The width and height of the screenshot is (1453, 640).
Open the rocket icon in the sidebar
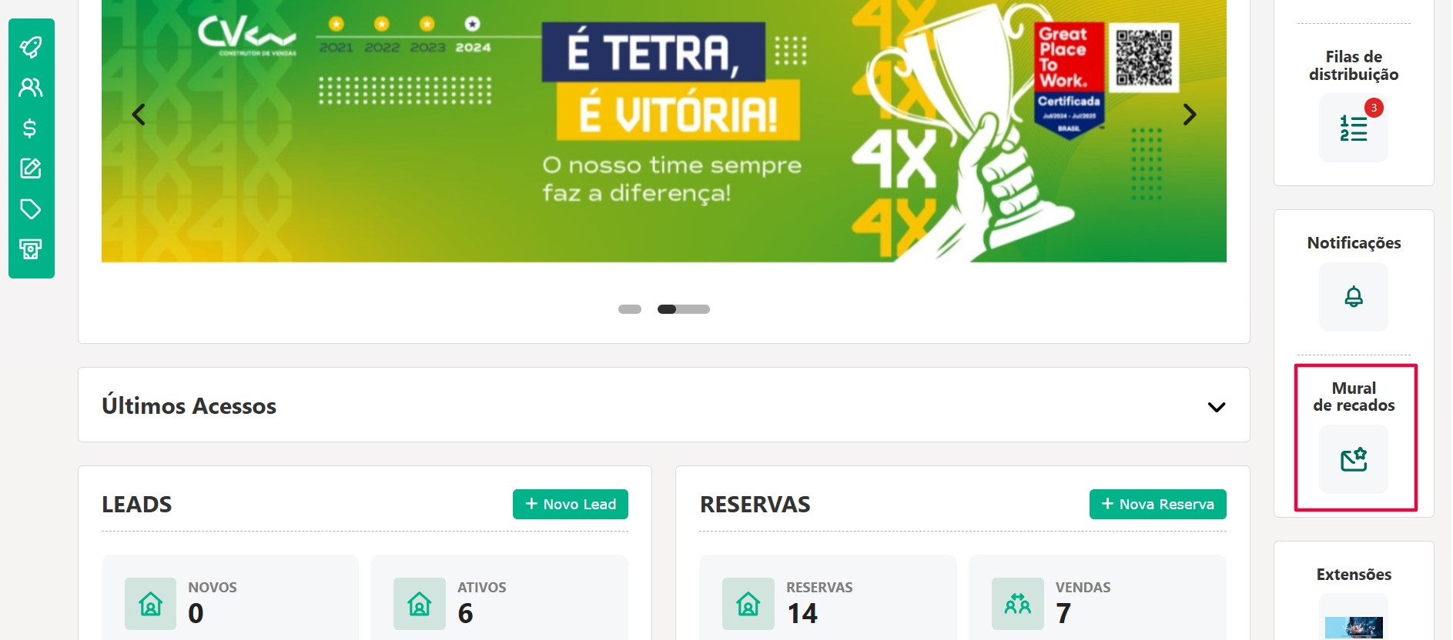pyautogui.click(x=31, y=48)
